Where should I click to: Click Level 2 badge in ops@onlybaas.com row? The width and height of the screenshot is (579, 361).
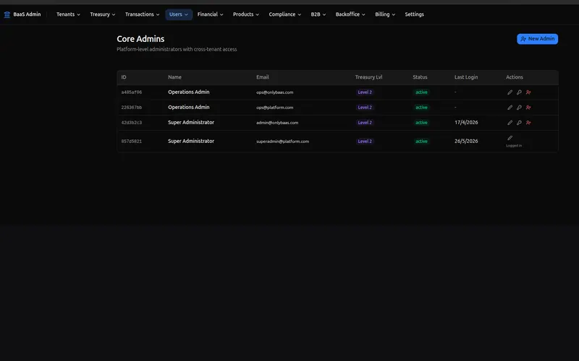pos(365,92)
